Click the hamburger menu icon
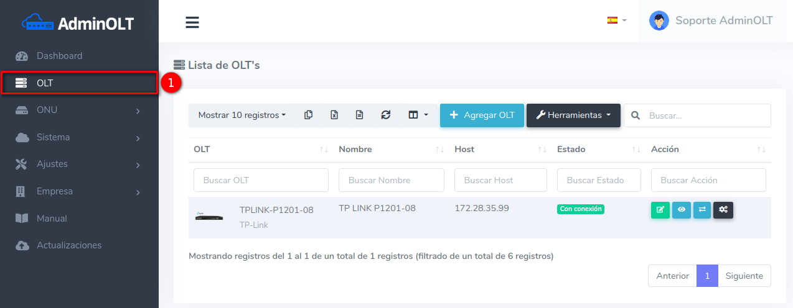Image resolution: width=793 pixels, height=308 pixels. [x=192, y=22]
